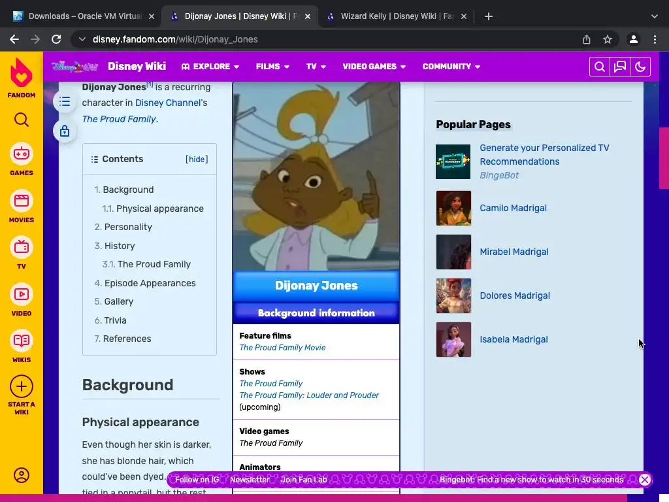
Task: Click the table of contents list icon
Action: (x=65, y=101)
